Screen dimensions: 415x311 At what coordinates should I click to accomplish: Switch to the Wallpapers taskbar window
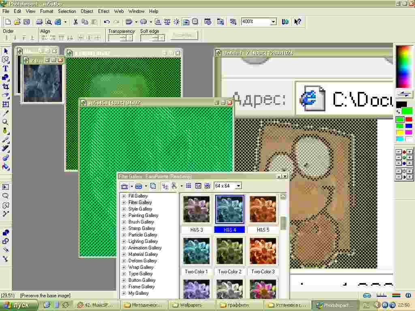(191, 305)
